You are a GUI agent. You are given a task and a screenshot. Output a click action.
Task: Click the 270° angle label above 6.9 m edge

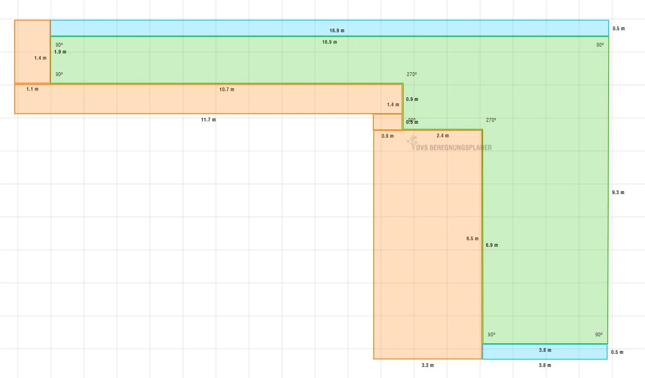click(x=491, y=120)
